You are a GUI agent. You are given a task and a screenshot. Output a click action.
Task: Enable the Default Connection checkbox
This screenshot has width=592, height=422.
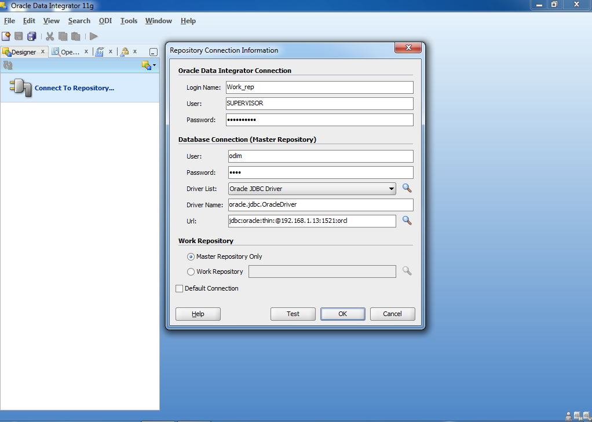180,288
